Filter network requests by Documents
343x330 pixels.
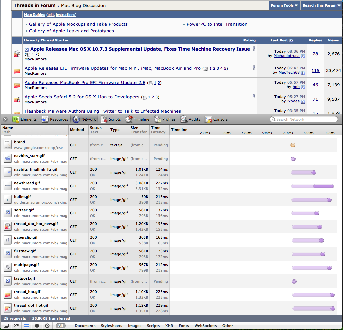click(85, 326)
